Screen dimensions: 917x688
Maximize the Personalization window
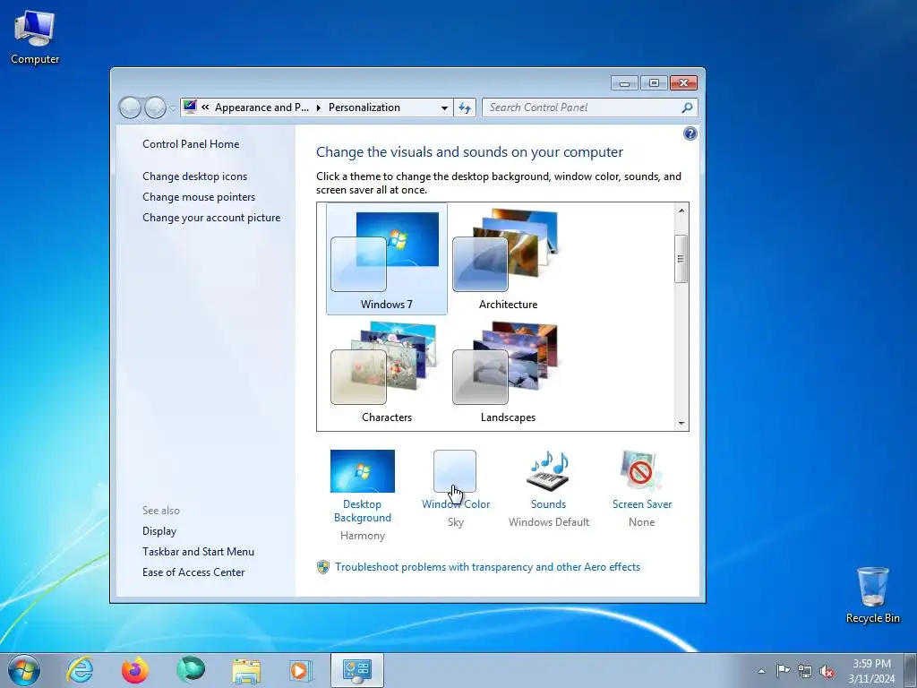(654, 83)
